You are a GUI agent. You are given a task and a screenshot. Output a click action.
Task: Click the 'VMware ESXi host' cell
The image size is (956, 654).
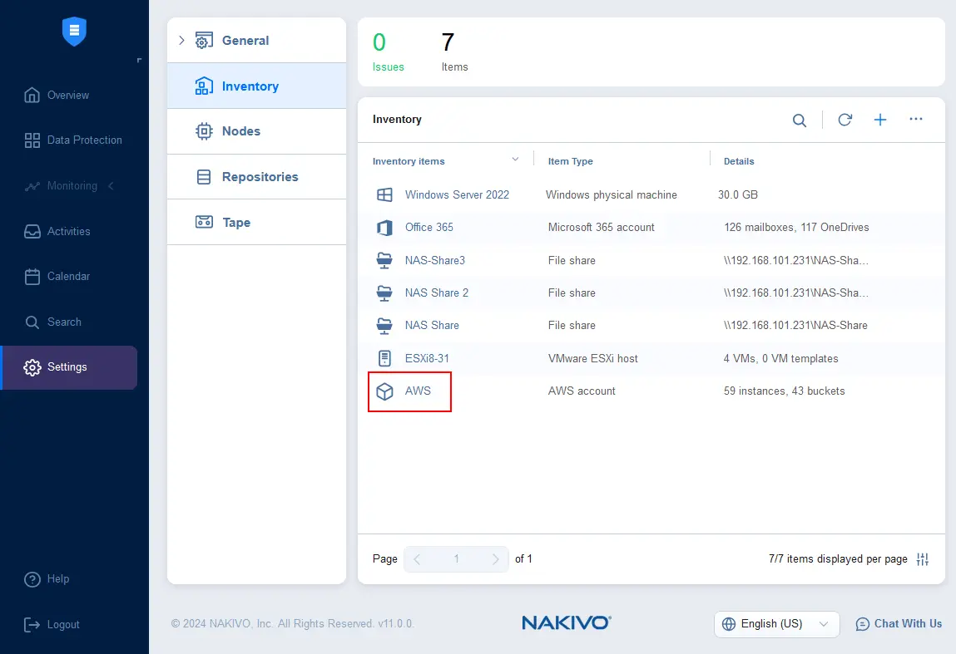592,359
